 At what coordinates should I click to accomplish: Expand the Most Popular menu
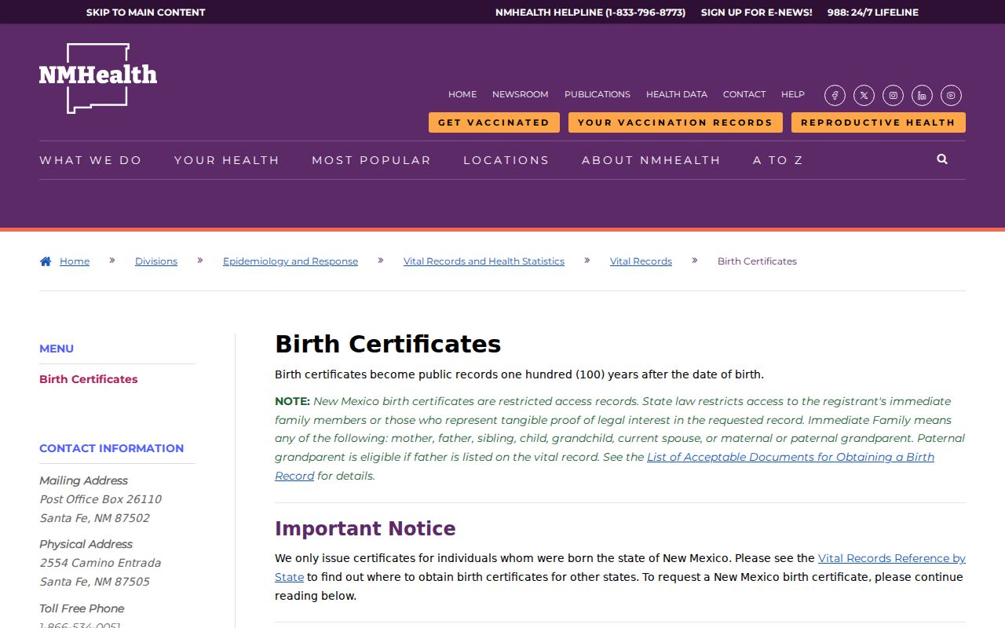click(371, 160)
